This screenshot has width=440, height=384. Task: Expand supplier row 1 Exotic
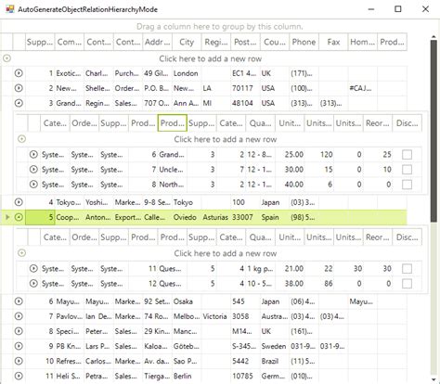click(x=19, y=73)
